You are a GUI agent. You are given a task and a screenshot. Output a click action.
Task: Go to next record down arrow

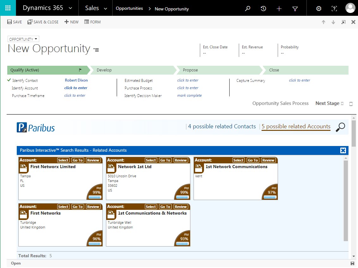point(333,22)
